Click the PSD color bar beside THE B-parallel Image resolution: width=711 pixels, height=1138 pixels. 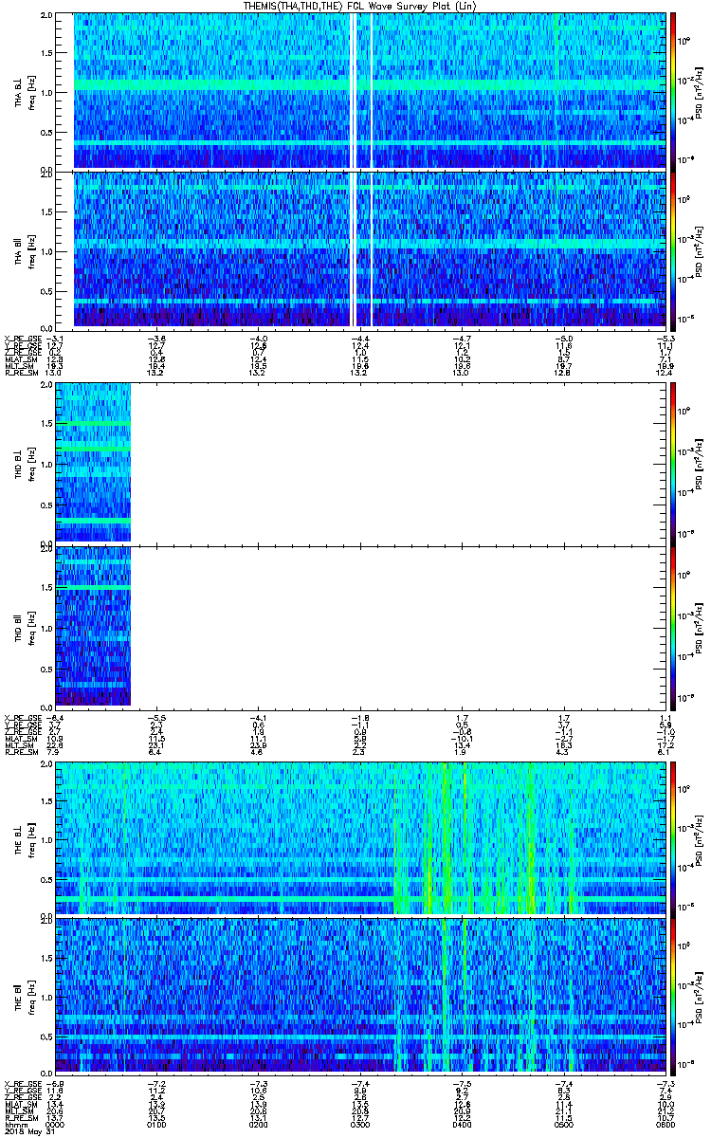[x=673, y=996]
